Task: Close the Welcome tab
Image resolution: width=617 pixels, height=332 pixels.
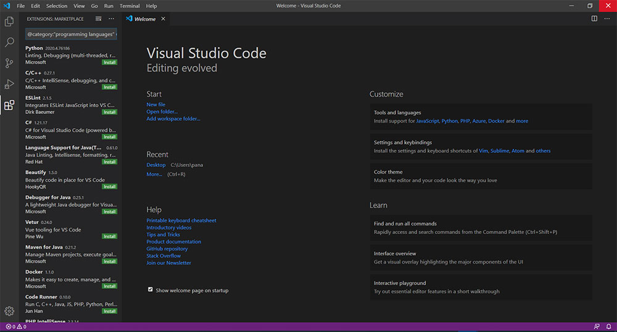Action: point(164,19)
